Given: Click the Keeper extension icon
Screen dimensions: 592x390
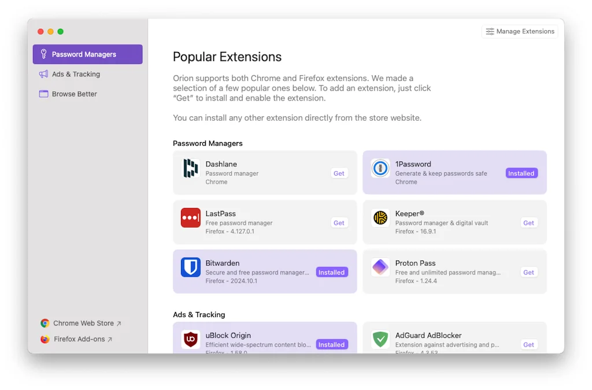Looking at the screenshot, I should click(x=380, y=218).
